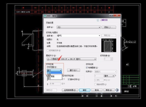Click the 预览 preview button
The image size is (146, 107).
[x=51, y=90]
